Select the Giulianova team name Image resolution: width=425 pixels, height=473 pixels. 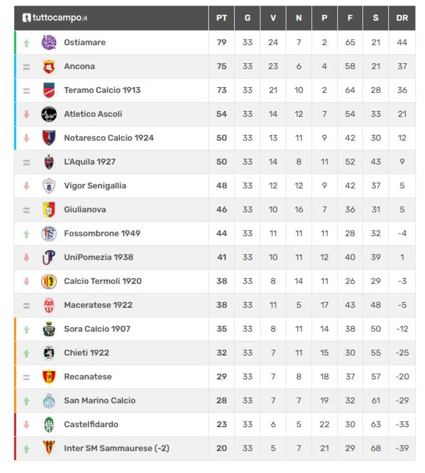tap(85, 210)
